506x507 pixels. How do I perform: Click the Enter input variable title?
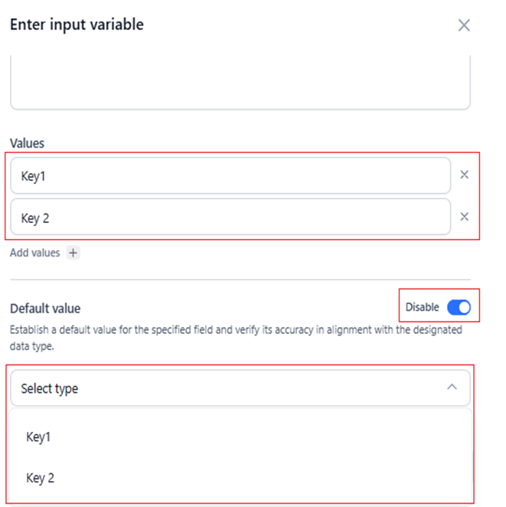[76, 25]
